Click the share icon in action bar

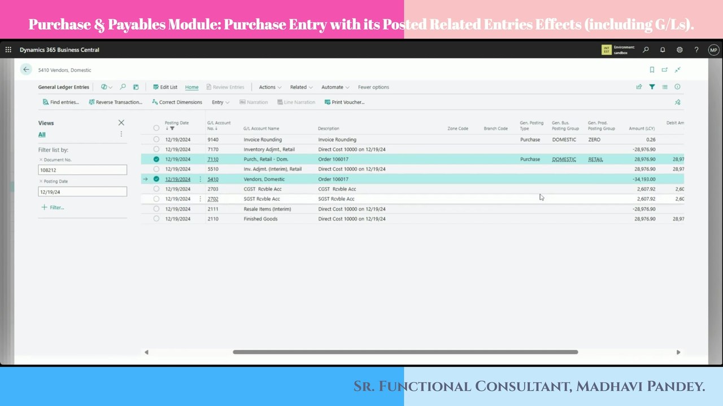pyautogui.click(x=639, y=87)
